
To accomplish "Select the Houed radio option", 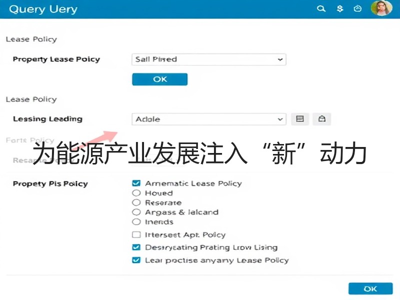I will pos(136,193).
